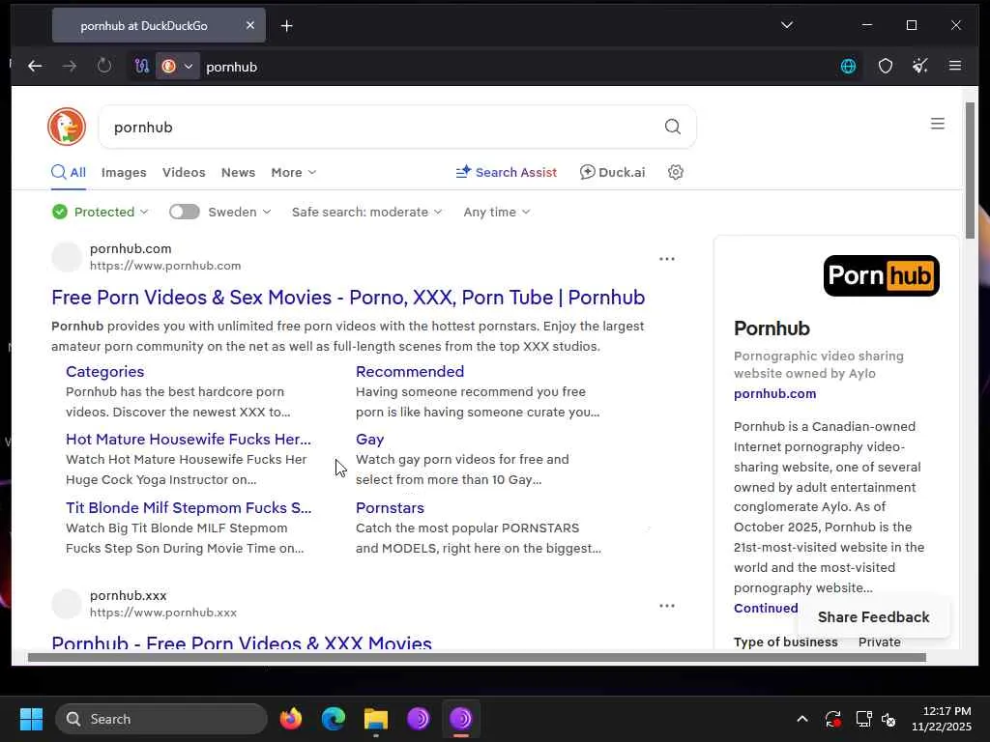Image resolution: width=990 pixels, height=742 pixels.
Task: Click the Type of business Private row
Action: pos(817,642)
